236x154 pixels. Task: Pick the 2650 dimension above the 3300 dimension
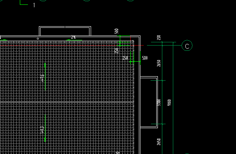click(159, 63)
